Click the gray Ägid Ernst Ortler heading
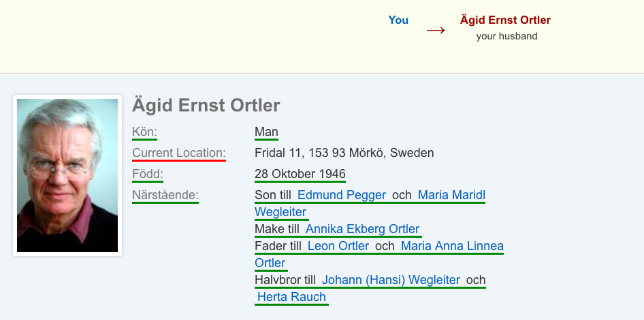This screenshot has height=320, width=644. [x=206, y=105]
